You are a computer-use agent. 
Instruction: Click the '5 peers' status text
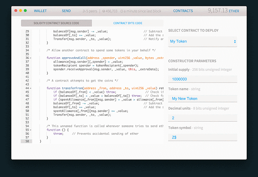point(92,11)
